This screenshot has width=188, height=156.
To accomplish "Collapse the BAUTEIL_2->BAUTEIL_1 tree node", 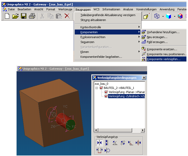I will click(96, 88).
